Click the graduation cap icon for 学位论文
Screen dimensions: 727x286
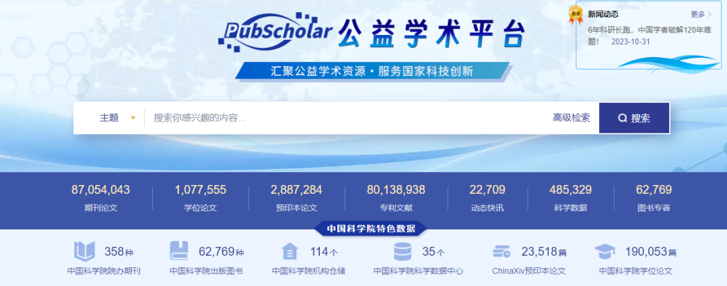[604, 252]
